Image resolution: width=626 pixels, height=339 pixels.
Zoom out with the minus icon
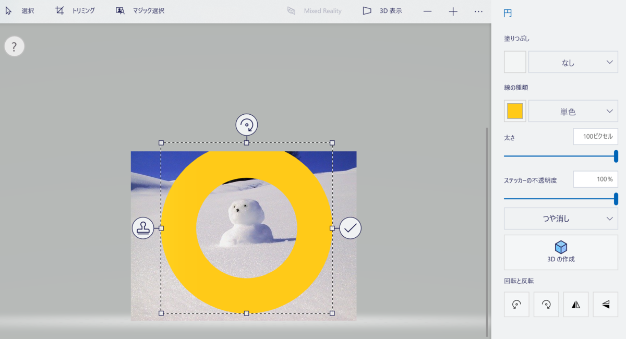point(427,11)
